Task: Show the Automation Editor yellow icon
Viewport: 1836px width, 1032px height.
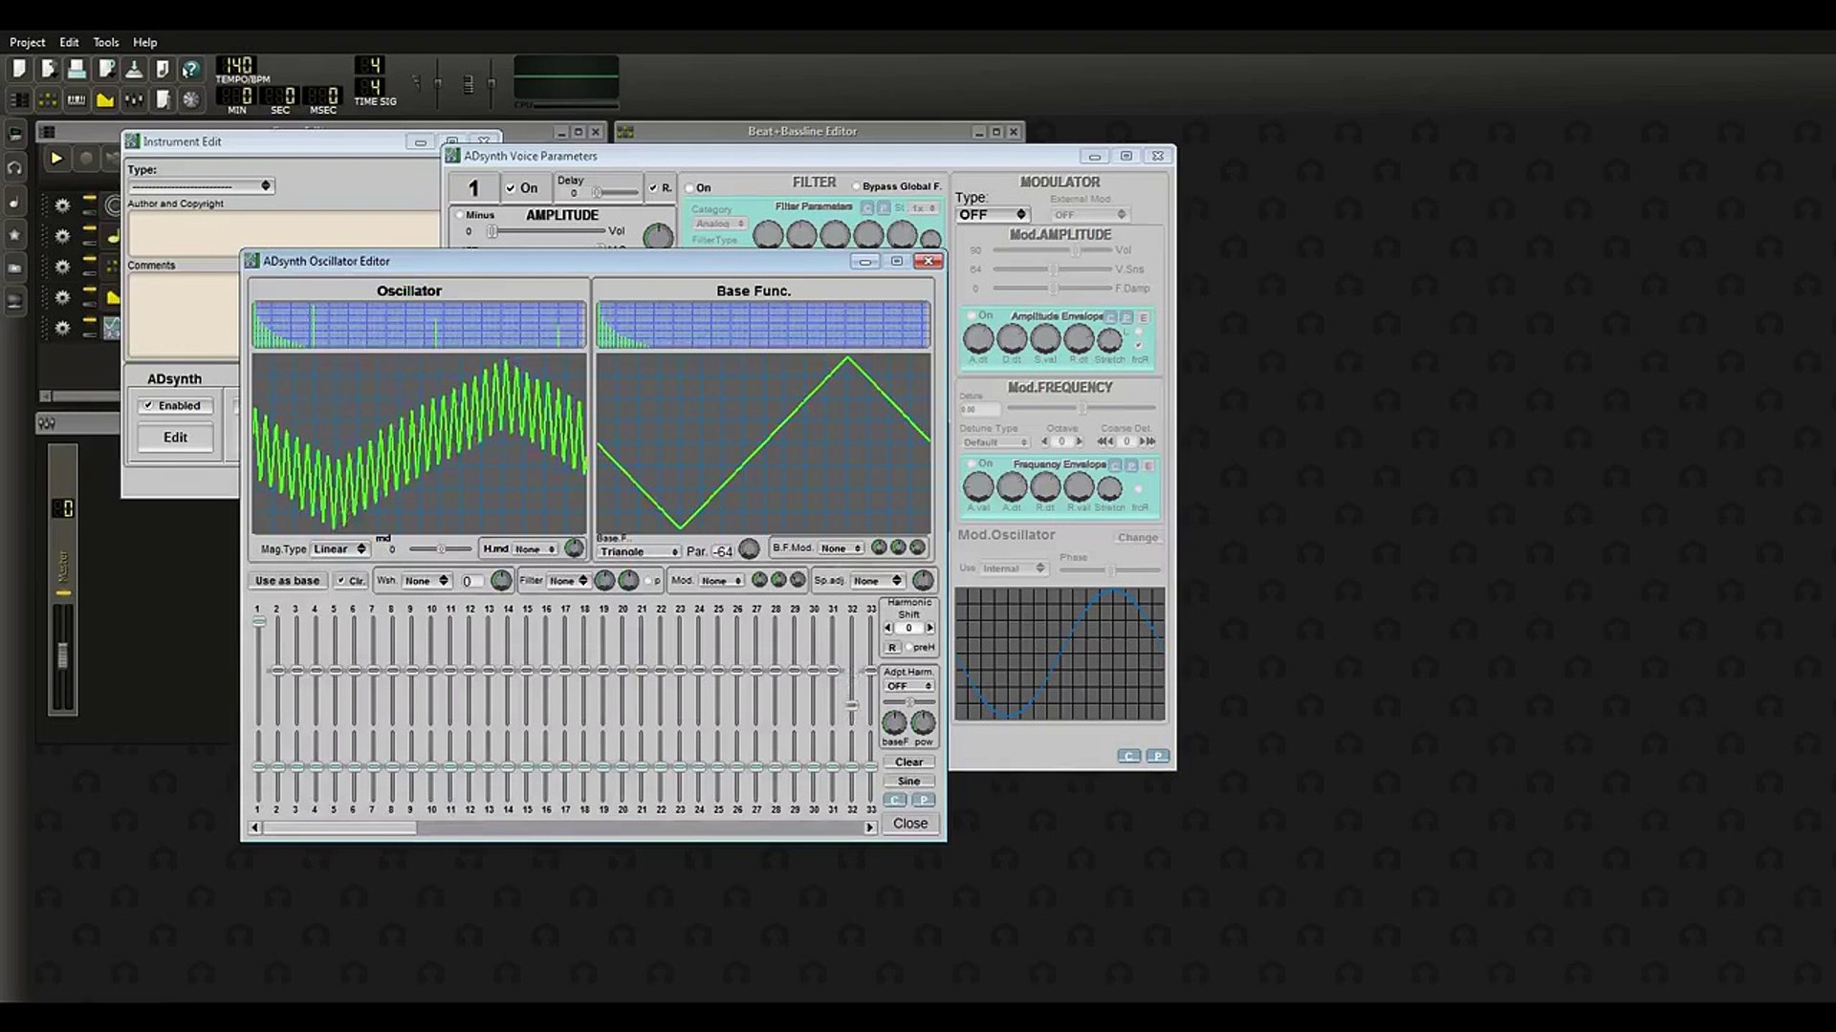Action: (105, 99)
